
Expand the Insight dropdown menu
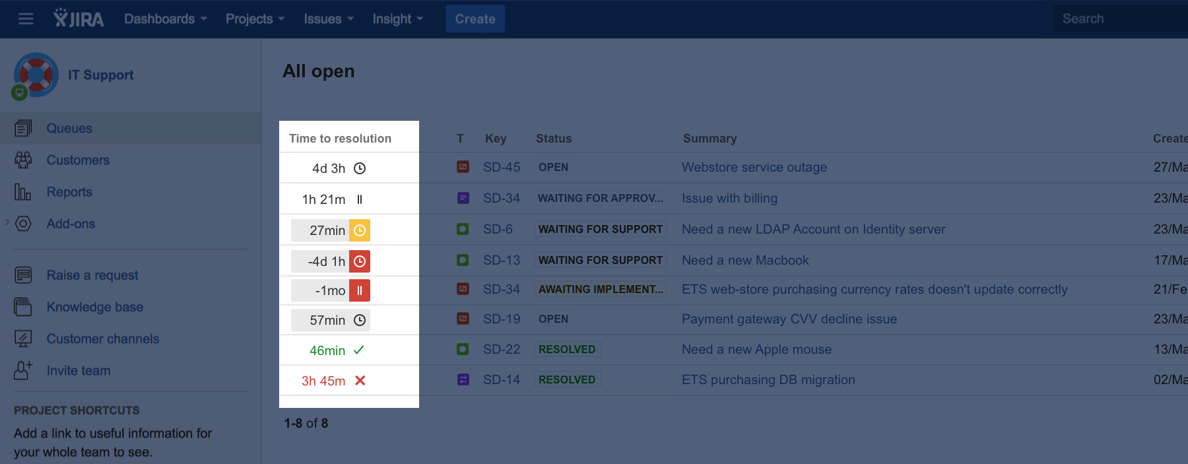(x=397, y=19)
